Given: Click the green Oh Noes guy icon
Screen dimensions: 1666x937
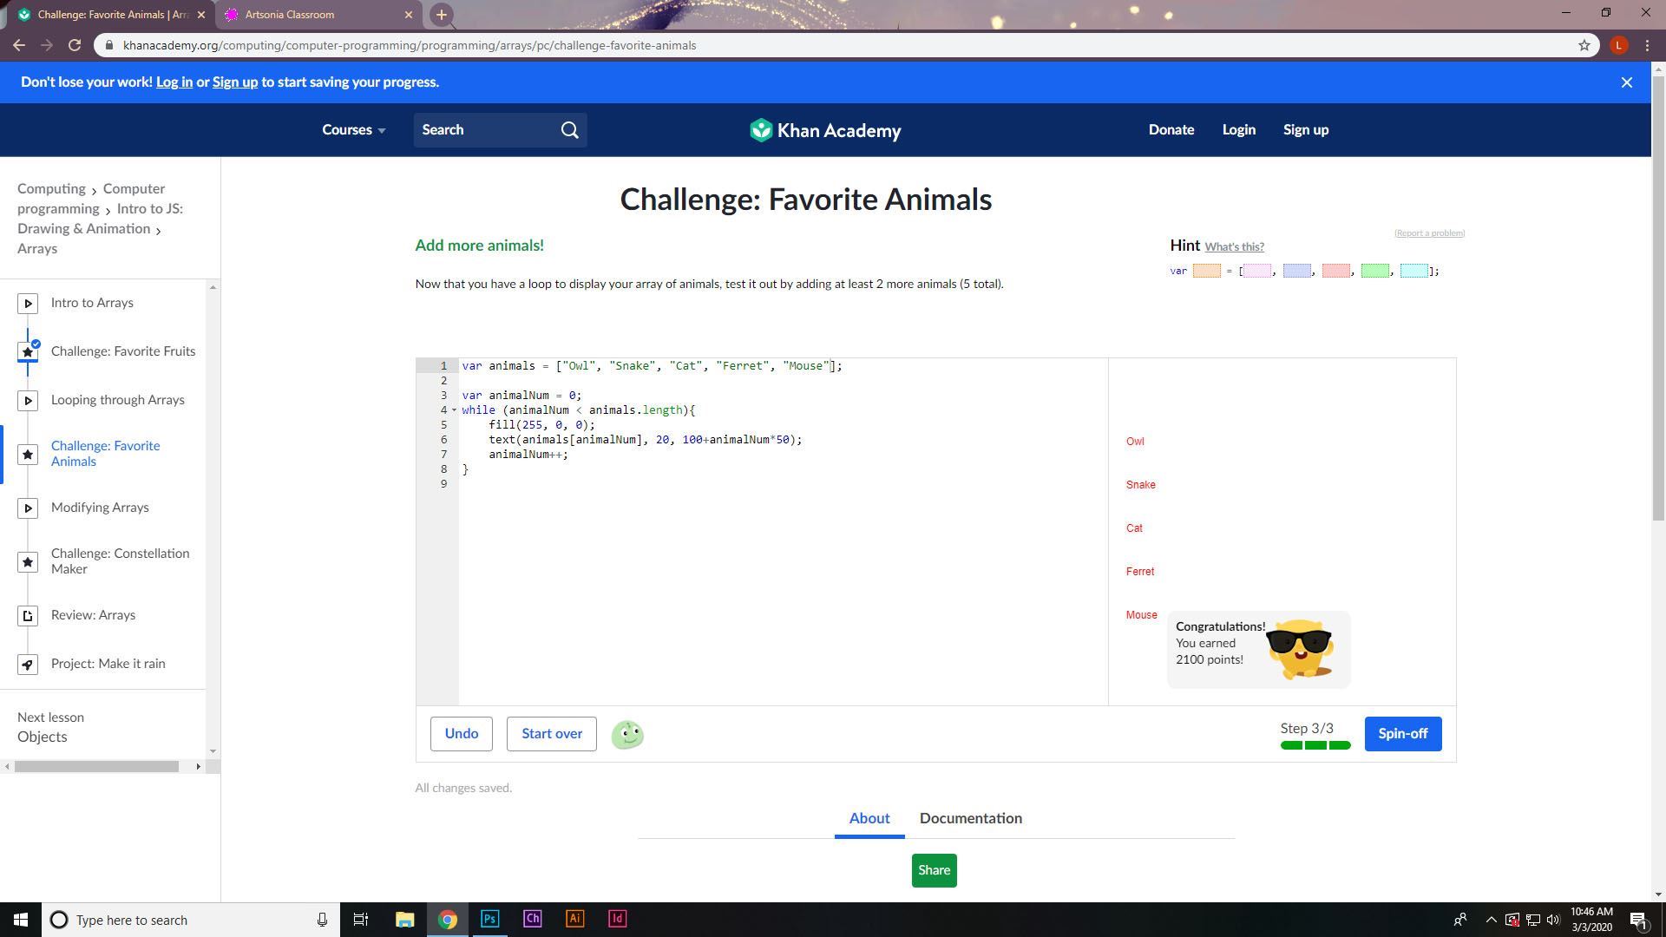Looking at the screenshot, I should click(x=627, y=735).
